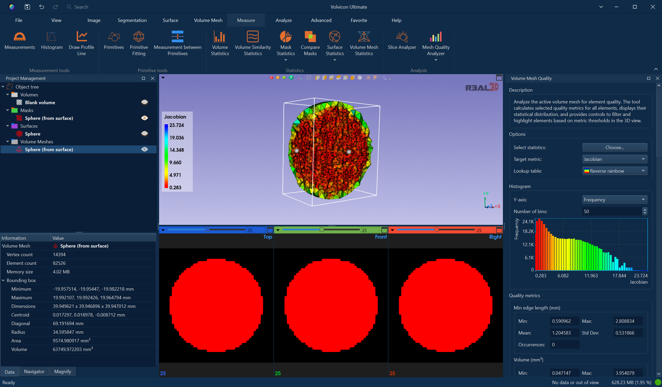Viewport: 662px width, 387px height.
Task: Show the Blank volume visibility eye
Action: [x=144, y=102]
